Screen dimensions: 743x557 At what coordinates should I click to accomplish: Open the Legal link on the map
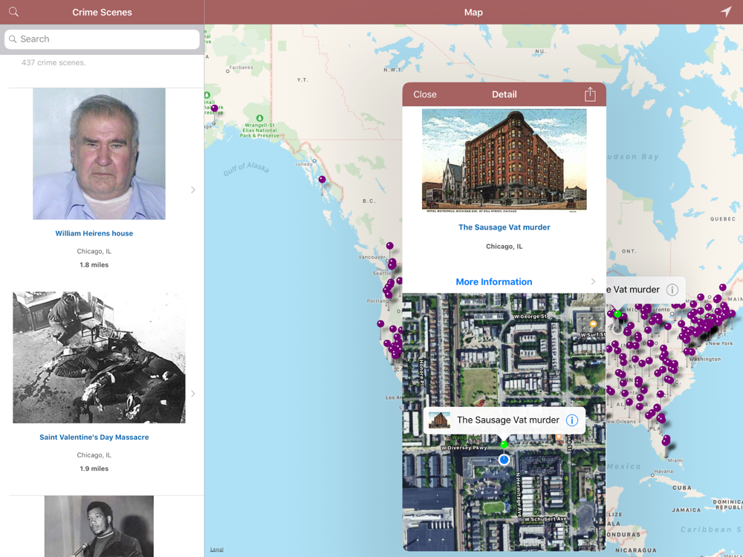coord(216,550)
